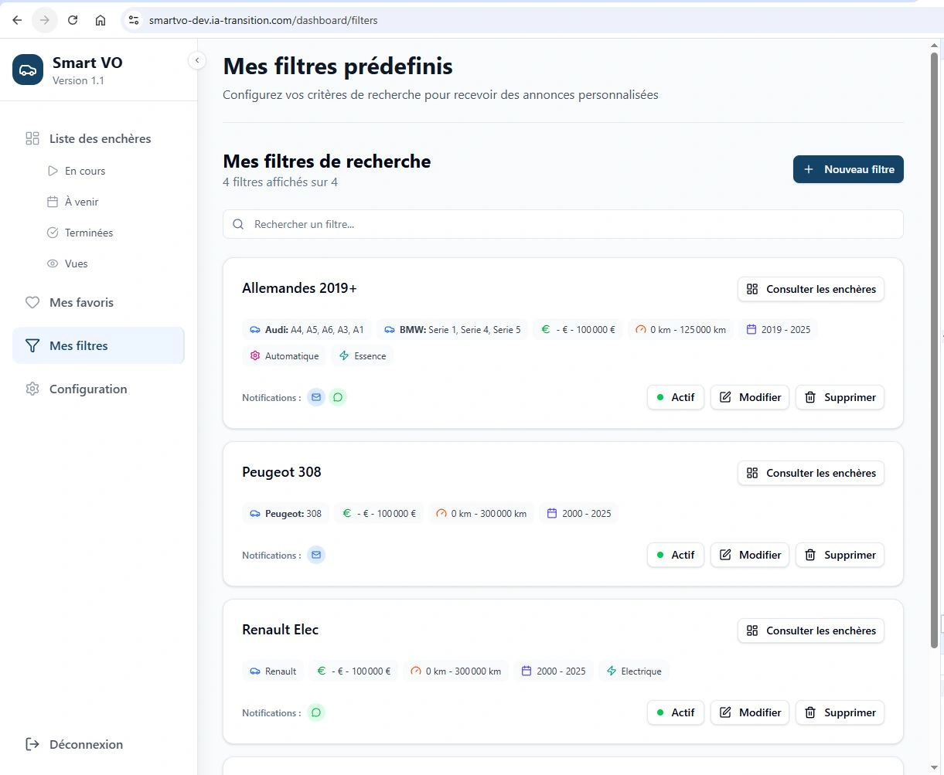The height and width of the screenshot is (775, 944).
Task: Click email notification icon on Peugeot 308
Action: pyautogui.click(x=316, y=555)
